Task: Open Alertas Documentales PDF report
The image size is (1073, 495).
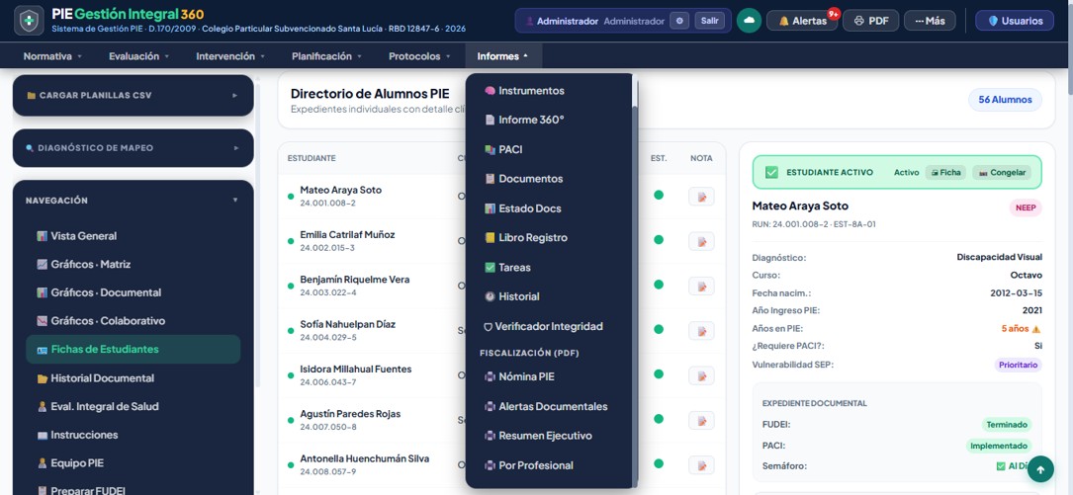Action: 546,406
